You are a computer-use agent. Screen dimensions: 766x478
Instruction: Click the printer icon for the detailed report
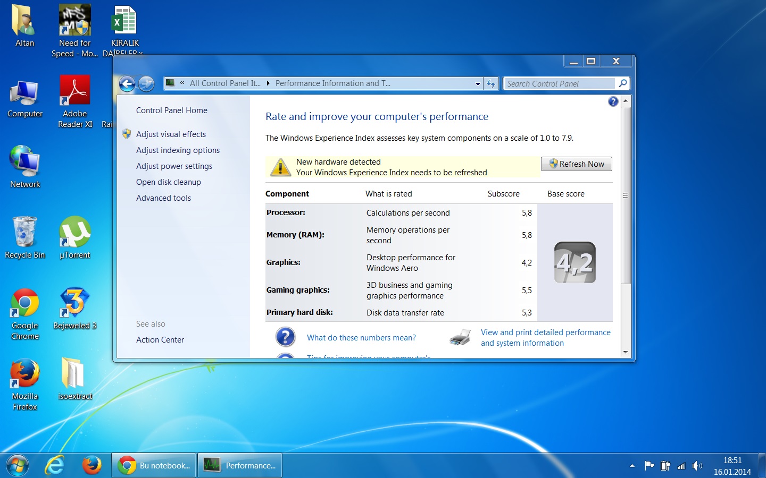[460, 338]
